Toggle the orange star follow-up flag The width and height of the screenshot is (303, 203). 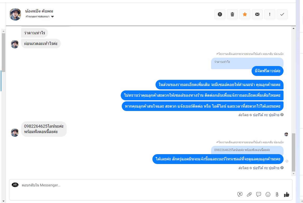pyautogui.click(x=245, y=14)
